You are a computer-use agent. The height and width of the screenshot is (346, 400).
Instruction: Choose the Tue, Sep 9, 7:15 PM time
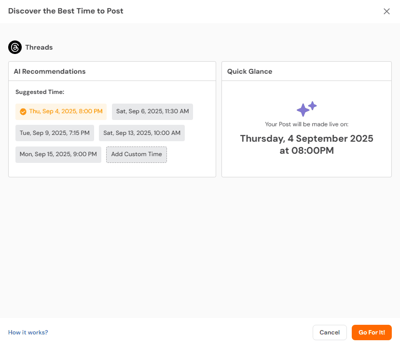(55, 133)
